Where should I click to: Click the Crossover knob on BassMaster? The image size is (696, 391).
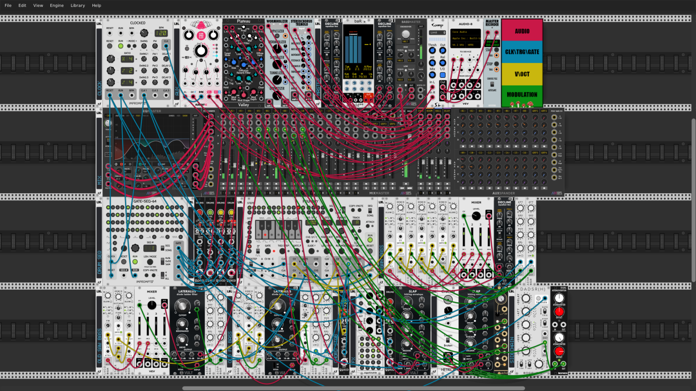coord(406,34)
